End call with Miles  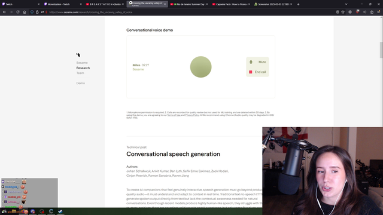[x=258, y=72]
